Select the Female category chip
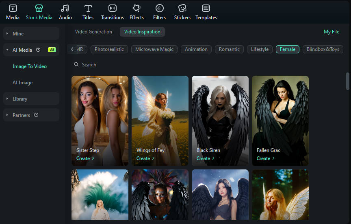Viewport: 351px width, 224px height. click(288, 49)
